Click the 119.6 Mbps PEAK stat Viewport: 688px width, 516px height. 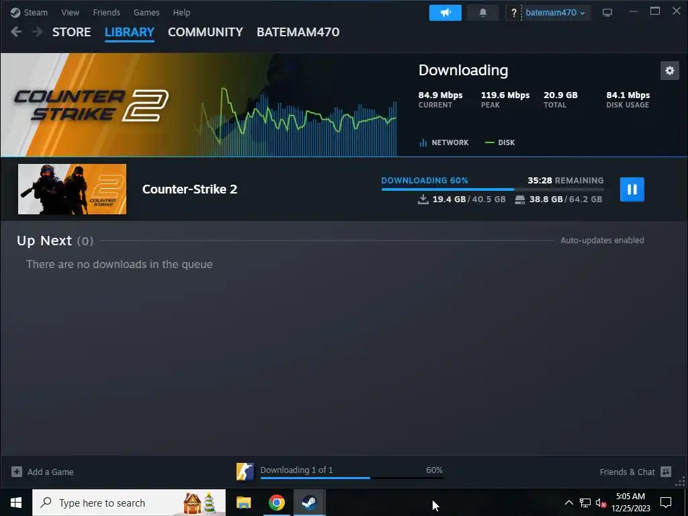pyautogui.click(x=505, y=99)
